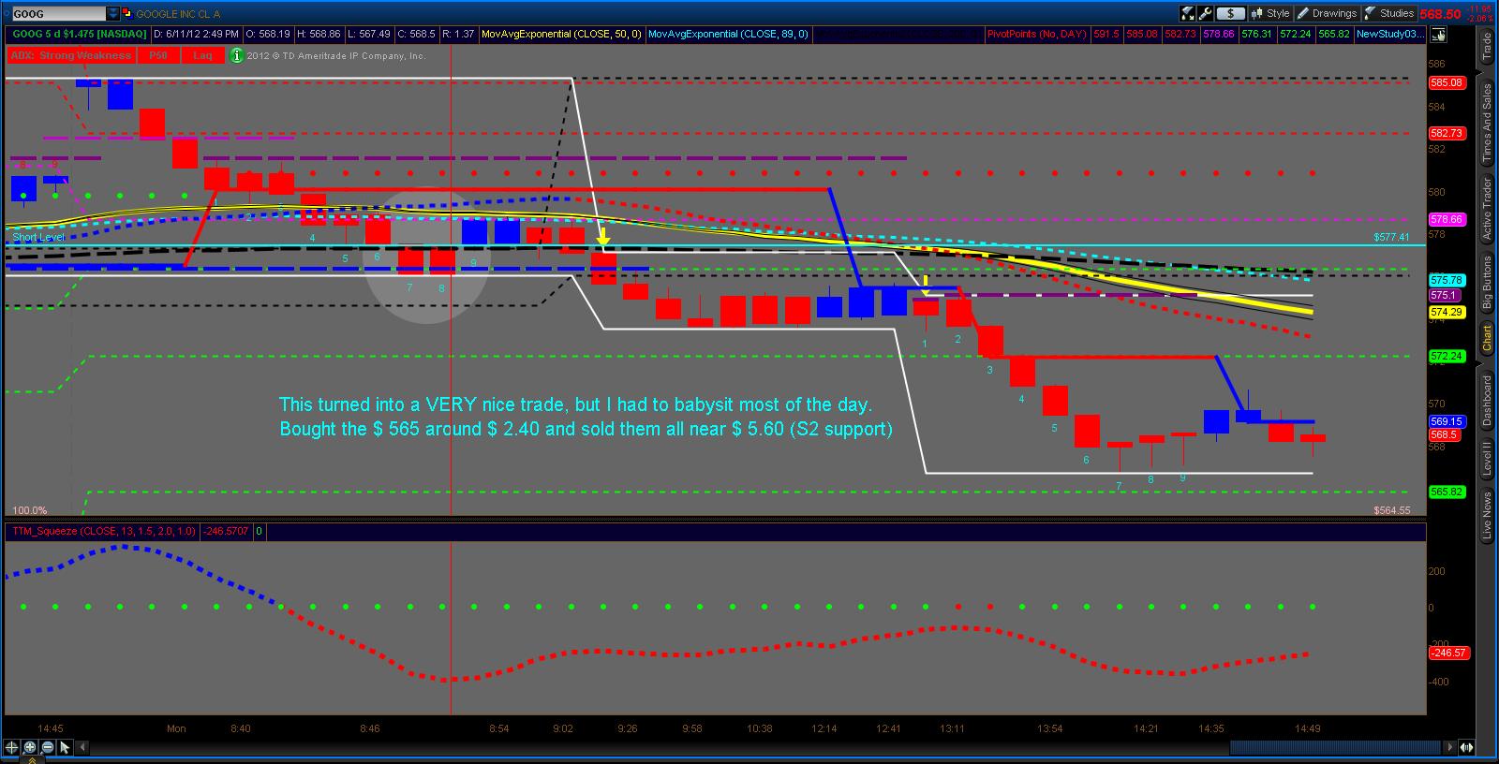Click the flask share icon in toolbar
The width and height of the screenshot is (1499, 764).
[1189, 14]
